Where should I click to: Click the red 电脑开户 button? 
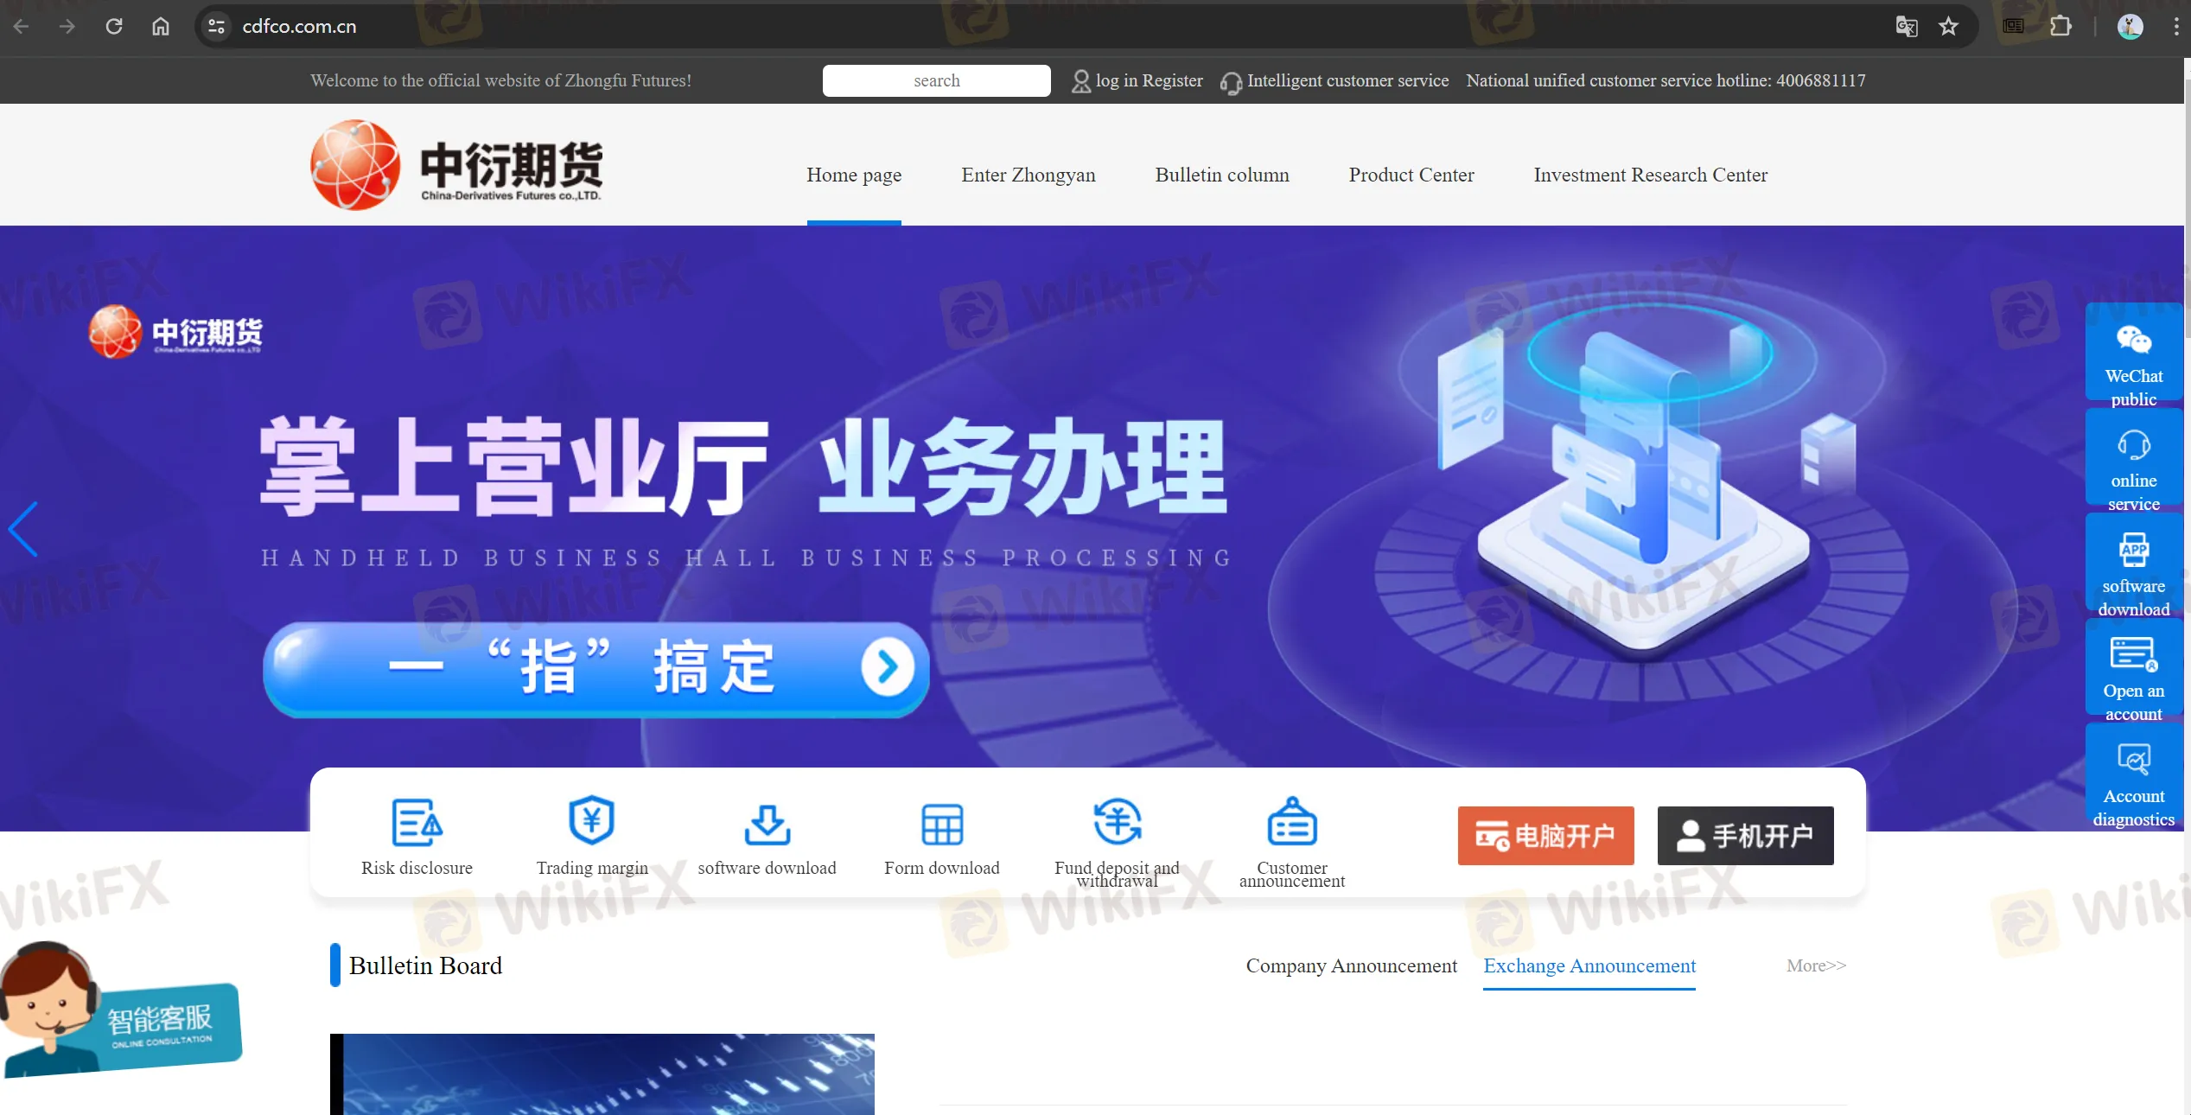point(1545,836)
